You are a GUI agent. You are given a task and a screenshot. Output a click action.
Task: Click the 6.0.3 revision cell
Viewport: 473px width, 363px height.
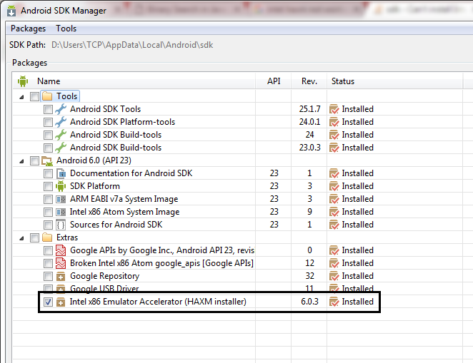pos(309,302)
